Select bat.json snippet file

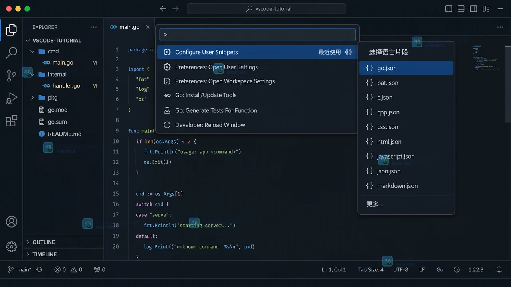(406, 83)
